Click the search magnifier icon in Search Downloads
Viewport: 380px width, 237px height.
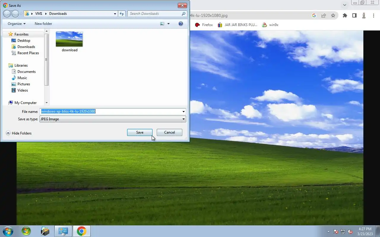pos(184,14)
